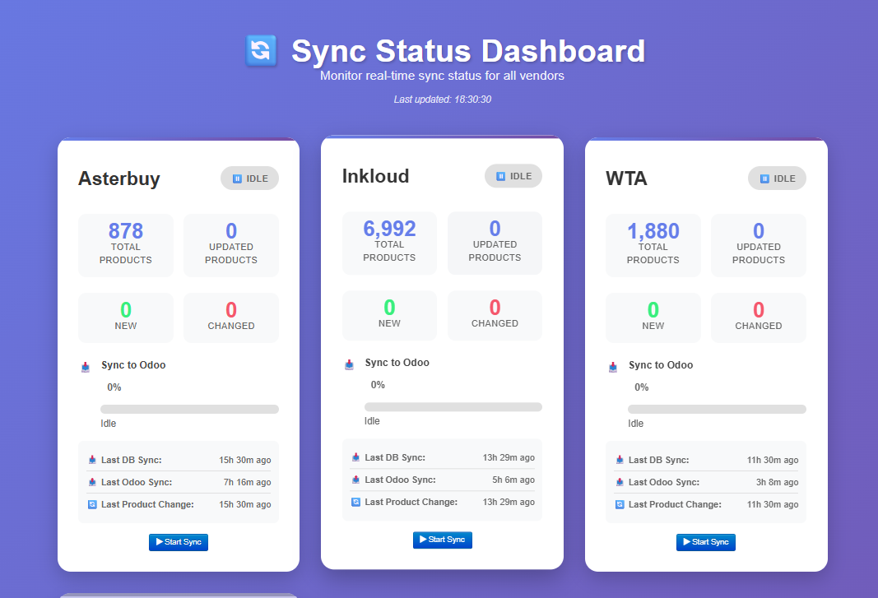Click the Asterbuy CHANGED count tile
The image size is (878, 598).
tap(231, 318)
